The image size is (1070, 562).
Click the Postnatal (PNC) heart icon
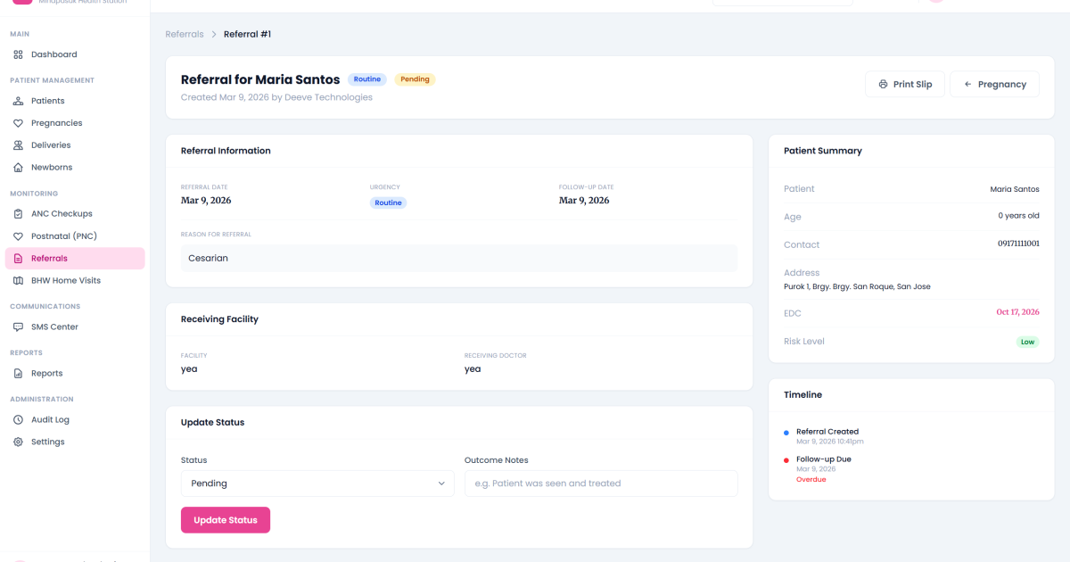pos(18,236)
